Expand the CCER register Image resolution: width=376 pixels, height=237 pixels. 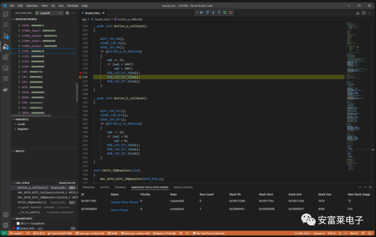[19, 25]
